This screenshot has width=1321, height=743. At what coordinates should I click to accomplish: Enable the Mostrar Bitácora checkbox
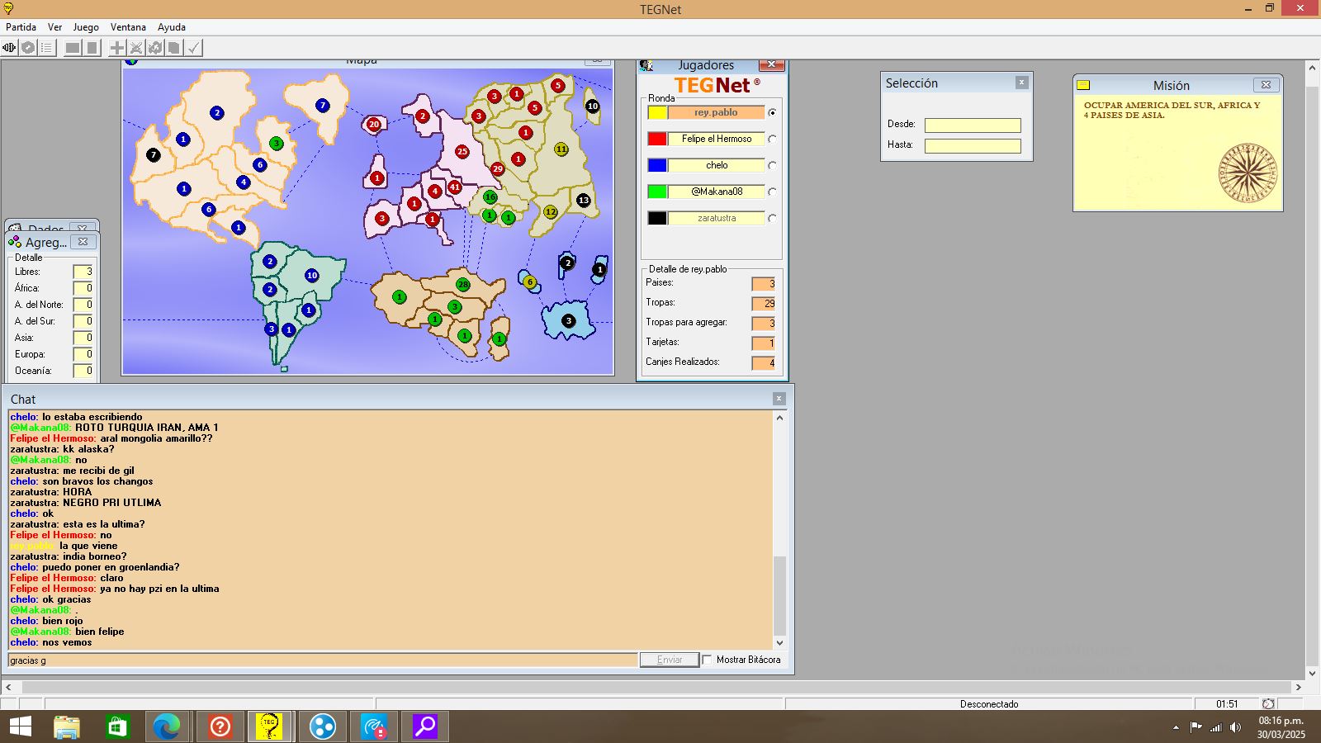[707, 660]
